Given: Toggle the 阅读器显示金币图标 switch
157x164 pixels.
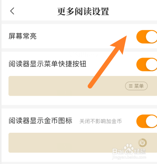Looking at the screenshot, I should (x=147, y=121).
